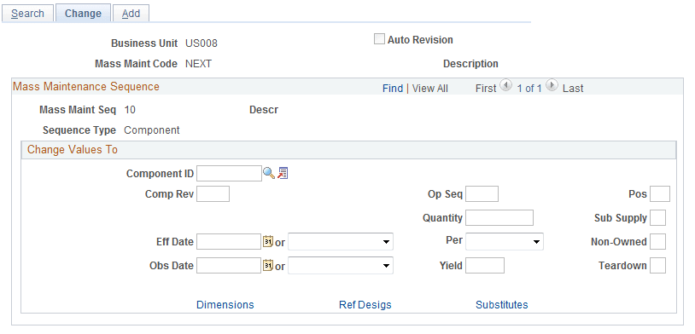695x334 pixels.
Task: Click into the Op Seq field
Action: [x=482, y=193]
